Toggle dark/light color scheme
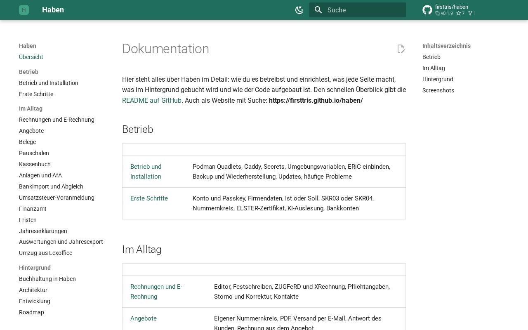This screenshot has width=528, height=330. coord(299,10)
